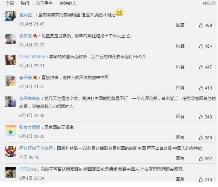Image resolution: width=218 pixels, height=187 pixels.
Task: Click thumbs-up on 闪闪Style's comment
Action: point(201,180)
